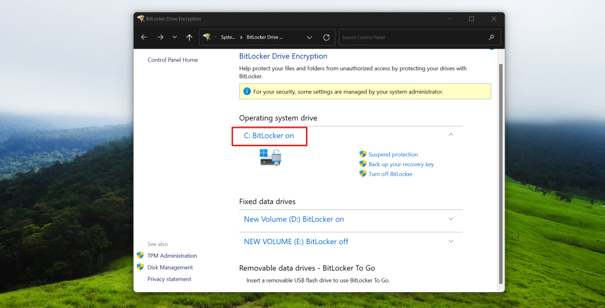605x308 pixels.
Task: Click the shield icon beside Disk Management
Action: [140, 267]
